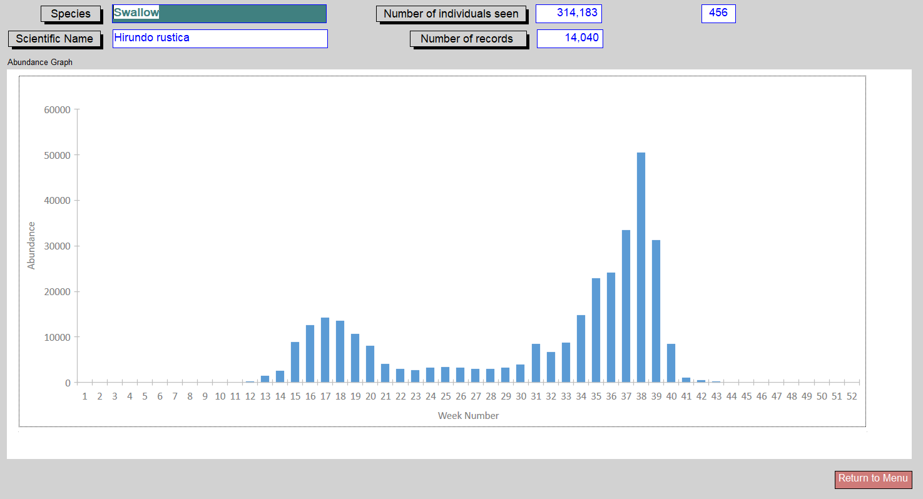Click the week 34 abundance bar
Viewport: 923px width, 499px height.
[x=581, y=349]
